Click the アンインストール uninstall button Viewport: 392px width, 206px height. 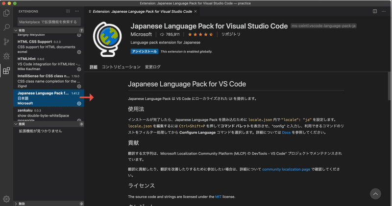pos(144,51)
